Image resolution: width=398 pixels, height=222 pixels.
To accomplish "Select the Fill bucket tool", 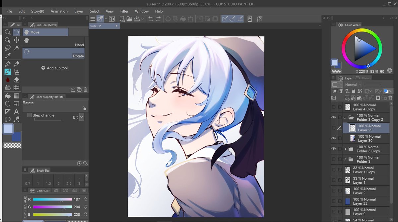I will (8, 96).
